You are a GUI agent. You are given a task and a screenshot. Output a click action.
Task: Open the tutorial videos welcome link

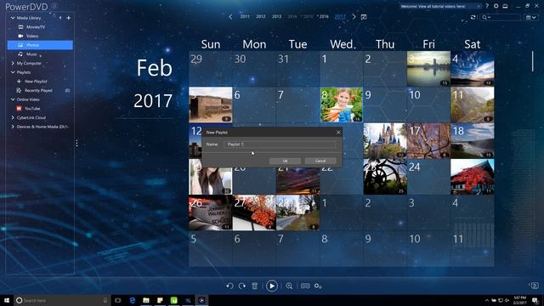click(433, 6)
